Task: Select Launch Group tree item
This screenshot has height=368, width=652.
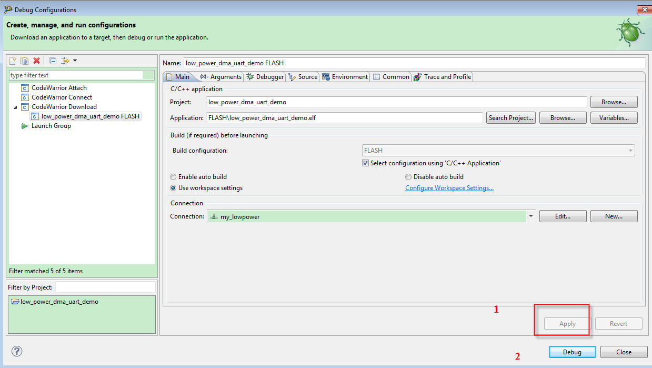Action: tap(51, 126)
